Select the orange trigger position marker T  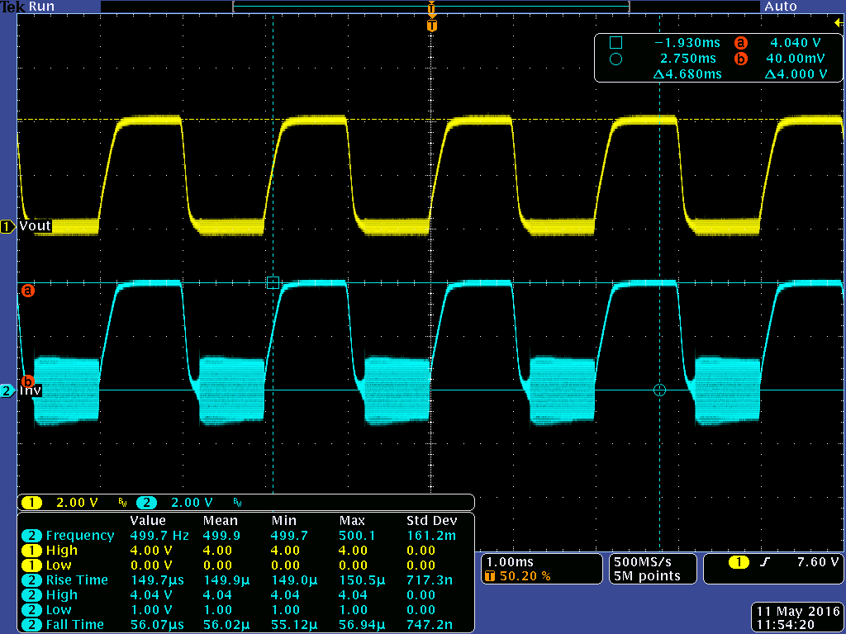tap(431, 26)
